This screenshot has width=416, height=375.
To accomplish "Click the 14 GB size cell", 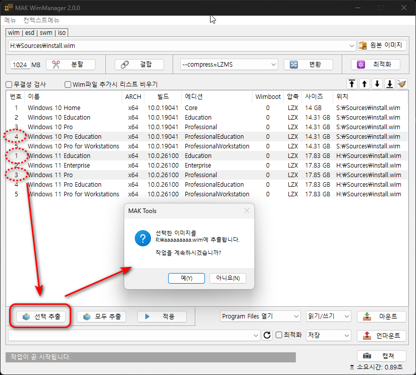I will pos(313,108).
